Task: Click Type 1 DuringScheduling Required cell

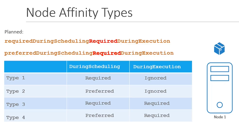Action: click(98, 78)
